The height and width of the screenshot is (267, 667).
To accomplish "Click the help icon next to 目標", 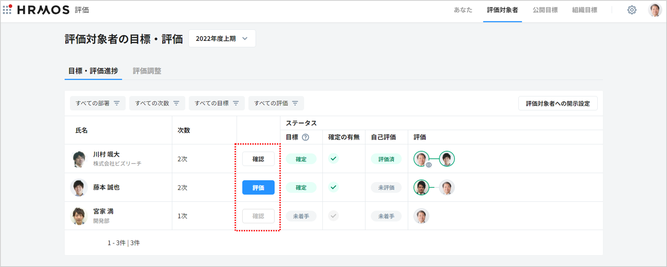I will click(305, 137).
